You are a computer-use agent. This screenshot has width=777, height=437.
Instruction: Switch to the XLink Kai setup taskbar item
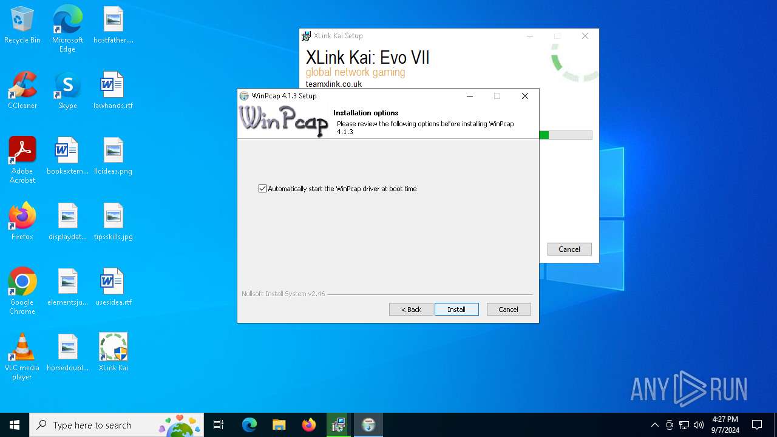click(x=338, y=425)
